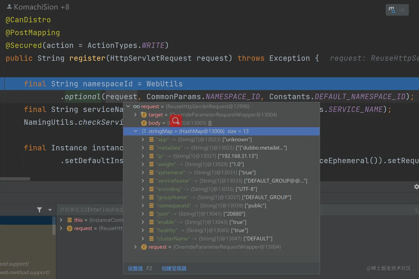Expand the "ip" map entry
Image resolution: width=419 pixels, height=279 pixels.
coord(143,156)
